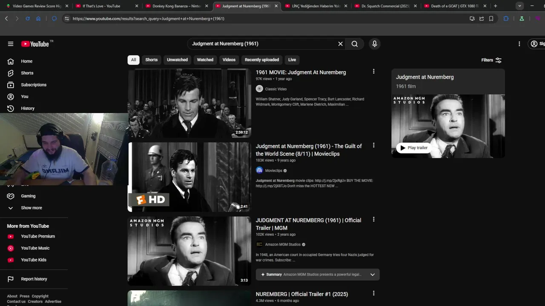
Task: Open Subscriptions in the sidebar
Action: pos(34,85)
